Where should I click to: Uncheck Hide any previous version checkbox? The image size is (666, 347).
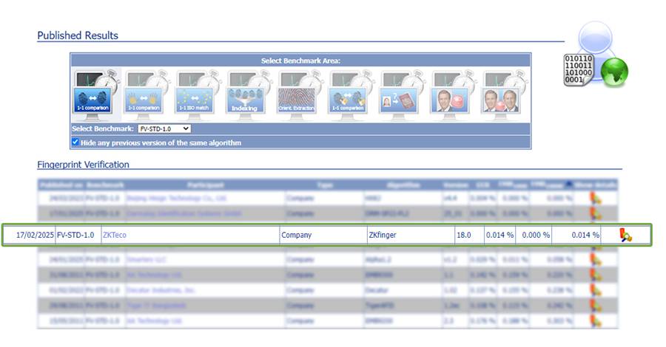pos(75,142)
